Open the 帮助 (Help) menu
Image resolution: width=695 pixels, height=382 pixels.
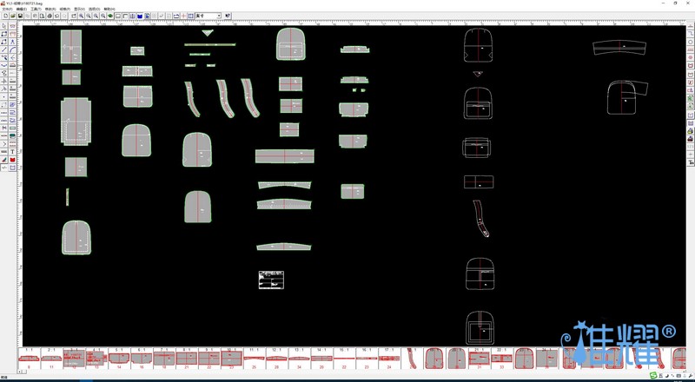coord(109,9)
